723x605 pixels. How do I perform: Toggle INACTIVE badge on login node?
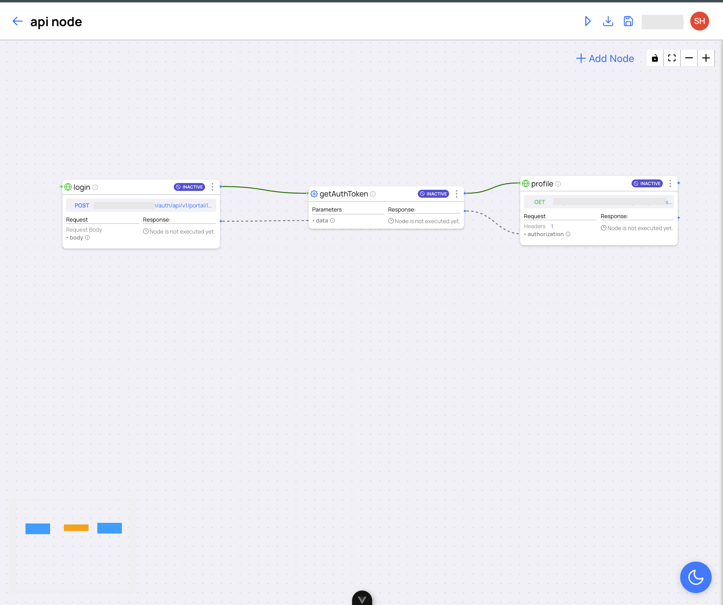click(189, 187)
